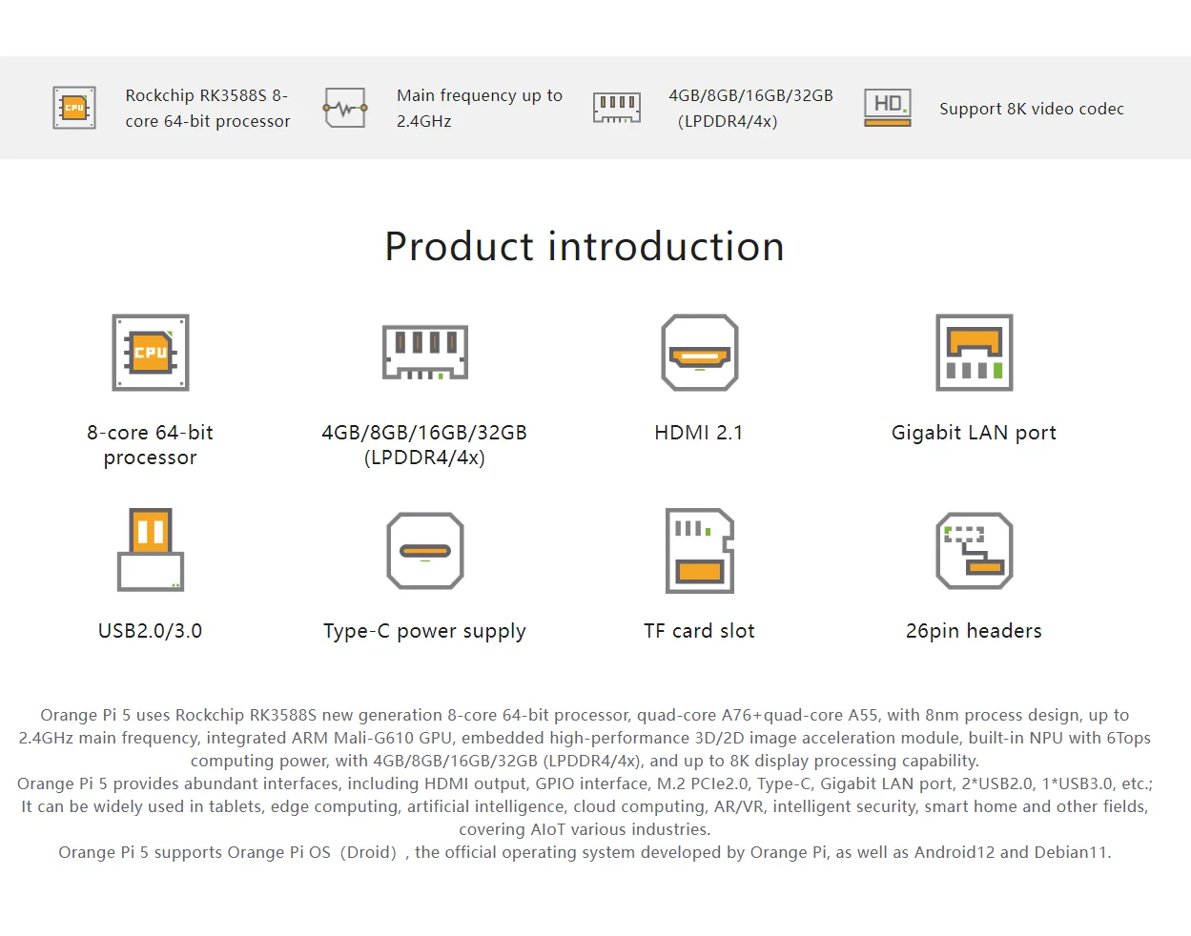Click the frequency waveform icon
The width and height of the screenshot is (1191, 936).
pos(345,108)
